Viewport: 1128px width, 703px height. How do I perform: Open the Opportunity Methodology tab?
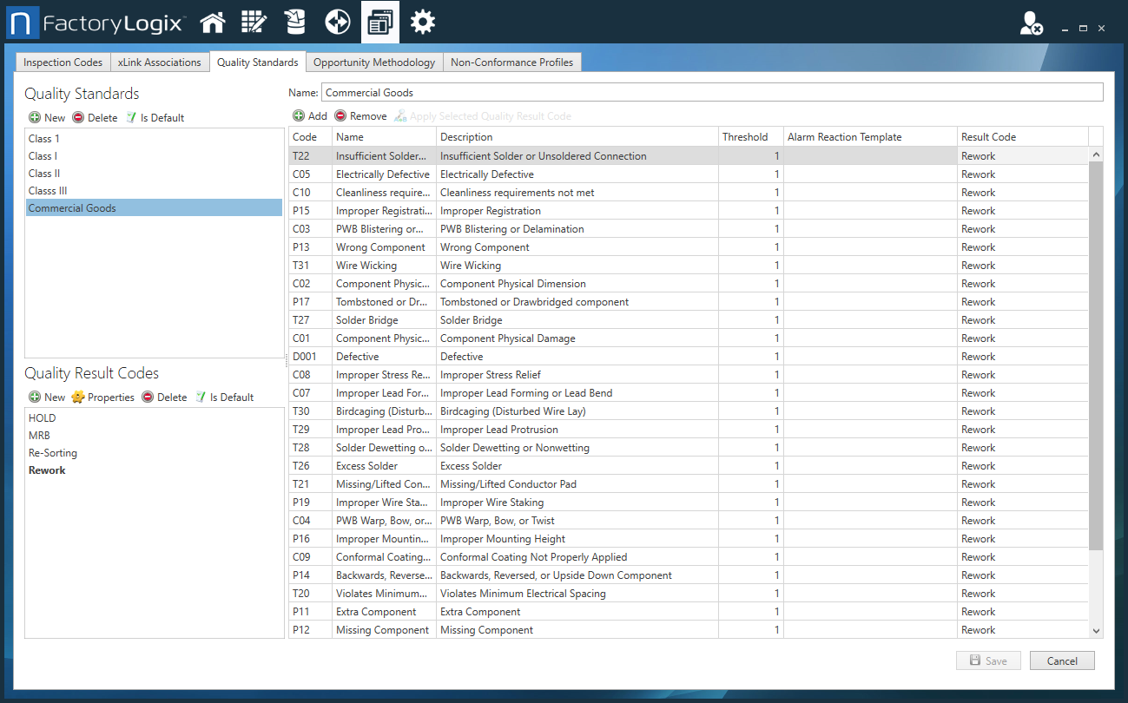click(x=374, y=62)
